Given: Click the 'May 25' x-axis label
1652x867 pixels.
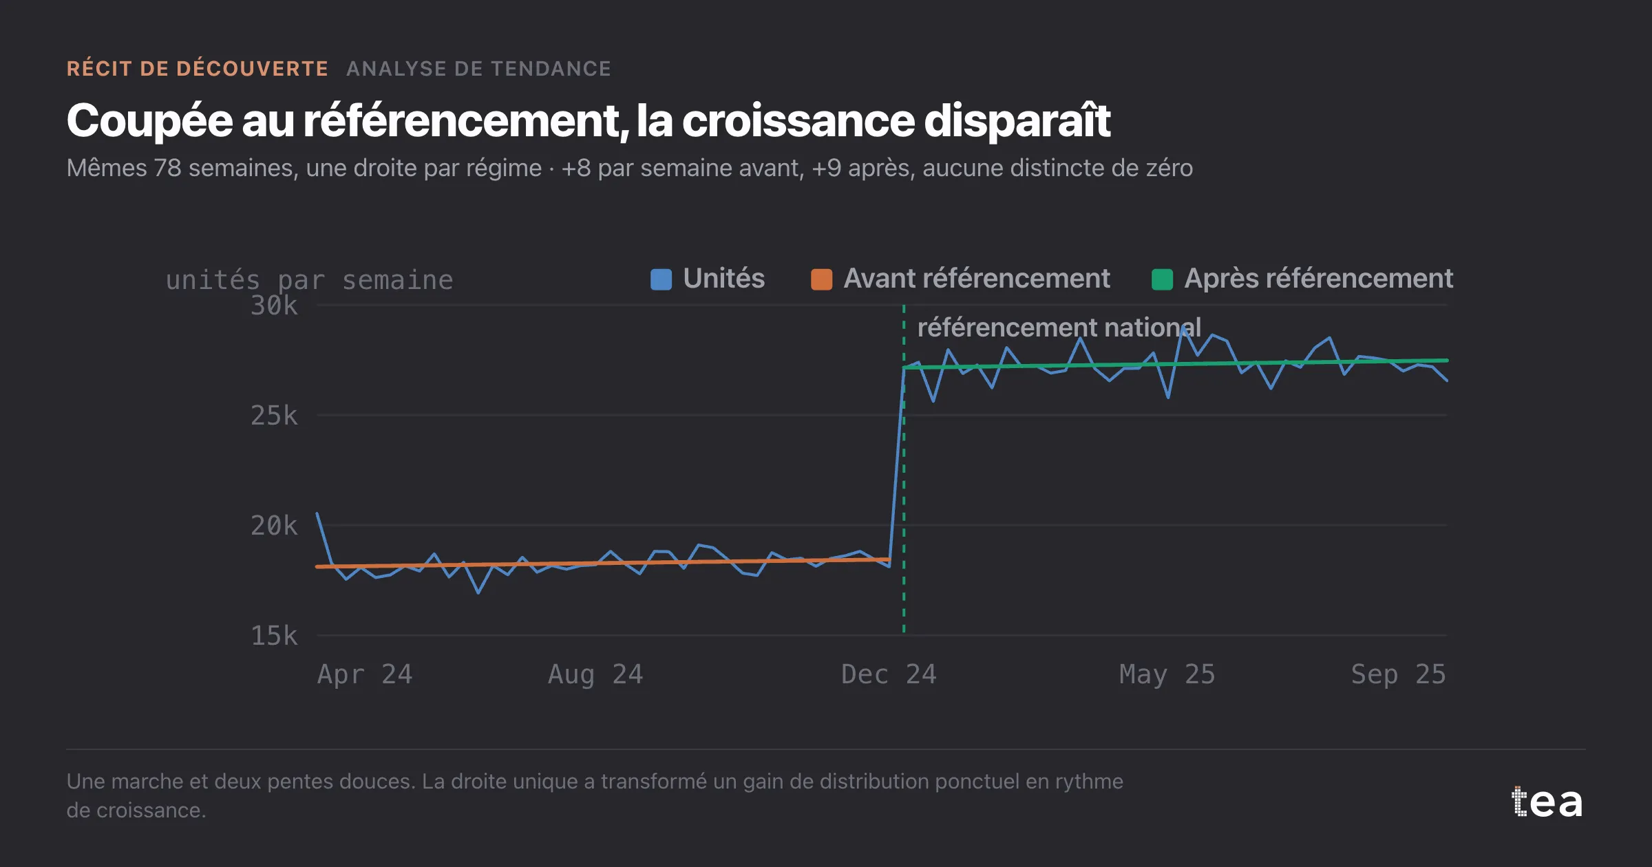Looking at the screenshot, I should pyautogui.click(x=1167, y=674).
